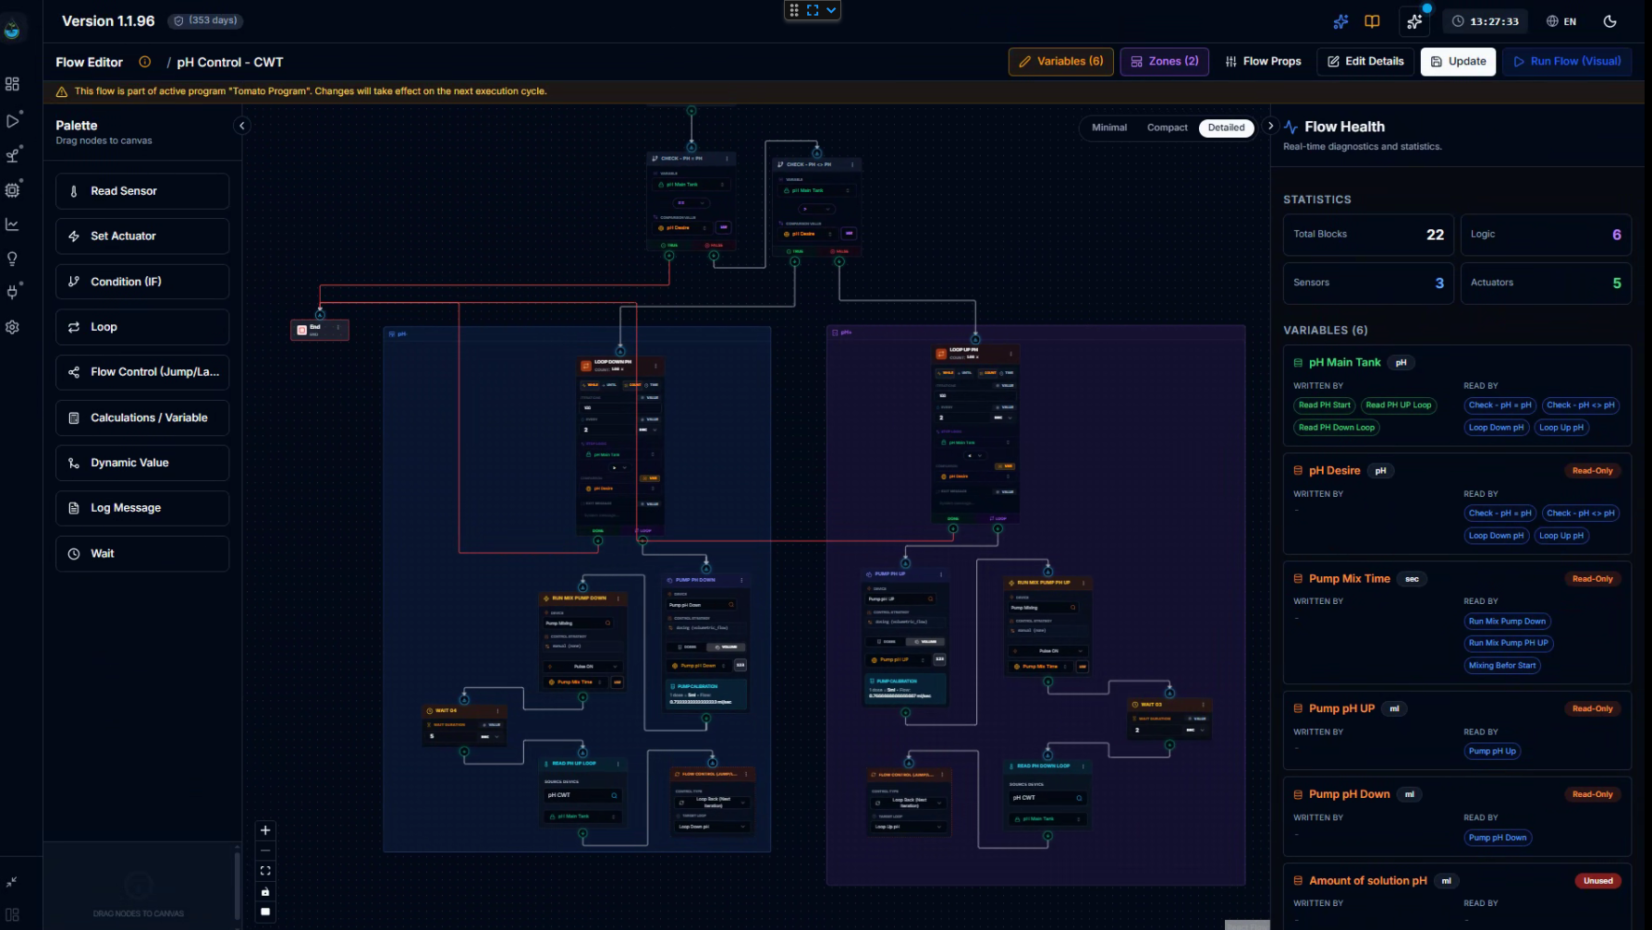Select the Dynamic Value palette node
Image resolution: width=1652 pixels, height=930 pixels.
tap(142, 463)
